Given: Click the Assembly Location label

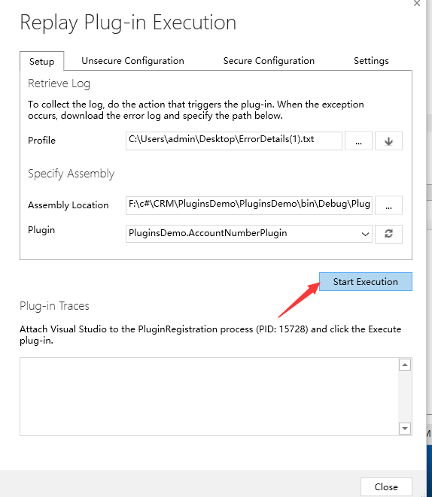Looking at the screenshot, I should coord(68,205).
